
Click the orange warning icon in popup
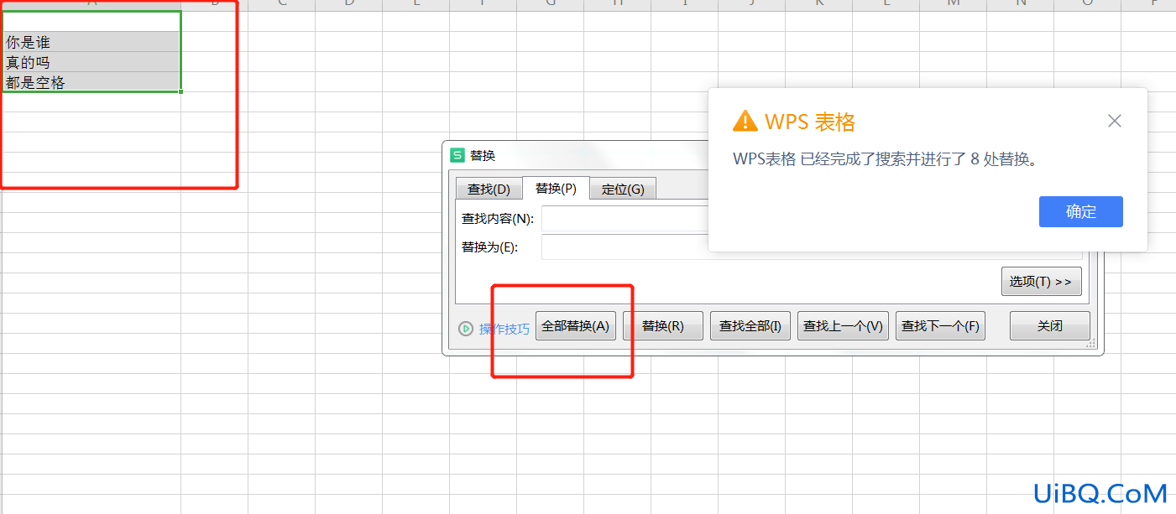click(745, 121)
